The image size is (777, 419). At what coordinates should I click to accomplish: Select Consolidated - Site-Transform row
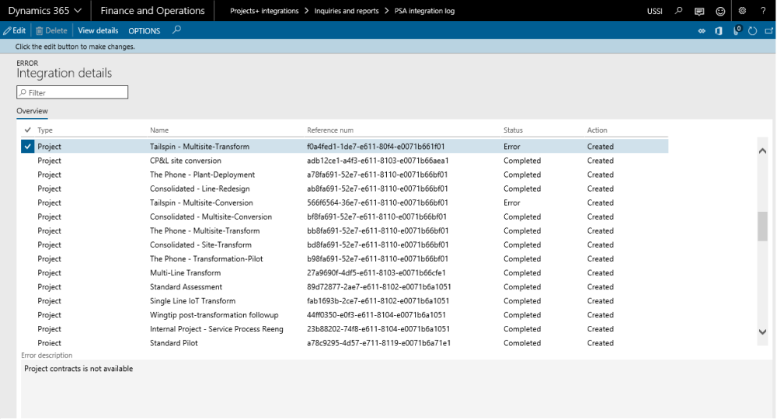[344, 245]
